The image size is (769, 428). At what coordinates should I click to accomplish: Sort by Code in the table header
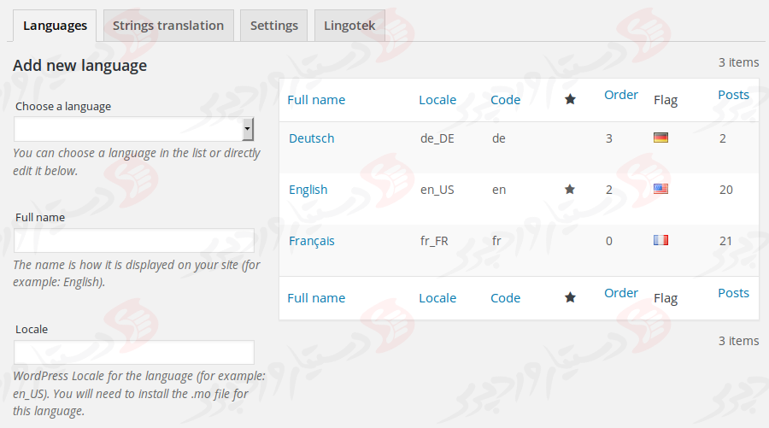tap(505, 100)
